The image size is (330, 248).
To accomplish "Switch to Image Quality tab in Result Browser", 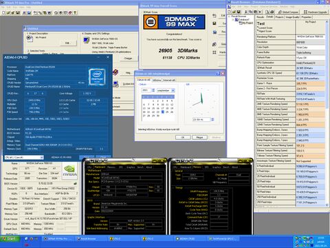I will click(292, 17).
